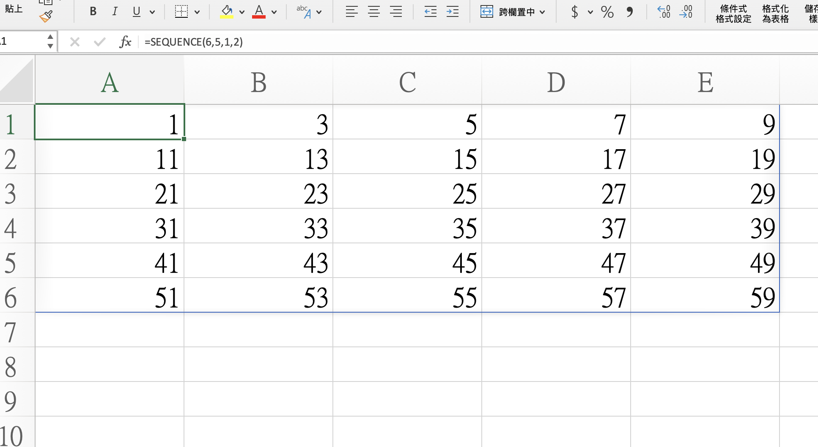Click the formula bar showing =SEQUENCE(6,5,1,2)

coord(478,42)
